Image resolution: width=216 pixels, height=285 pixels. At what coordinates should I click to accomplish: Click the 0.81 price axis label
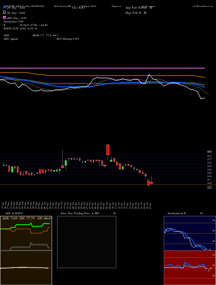[x=210, y=156]
